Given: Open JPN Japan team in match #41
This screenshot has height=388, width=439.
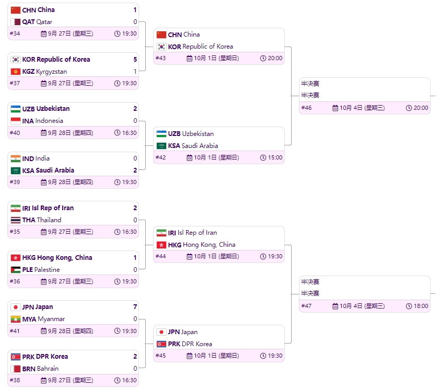Looking at the screenshot, I should (73, 307).
